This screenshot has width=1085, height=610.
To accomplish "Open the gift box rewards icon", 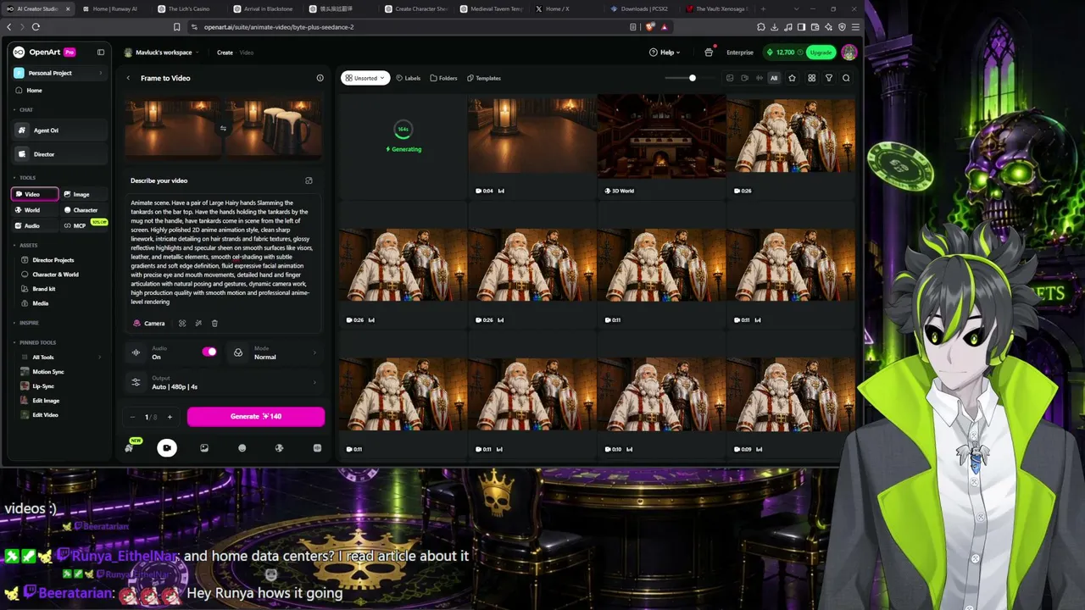I will coord(709,53).
